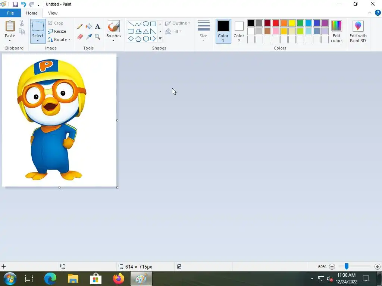The height and width of the screenshot is (286, 382).
Task: Activate Color 2 background selector
Action: [x=239, y=31]
